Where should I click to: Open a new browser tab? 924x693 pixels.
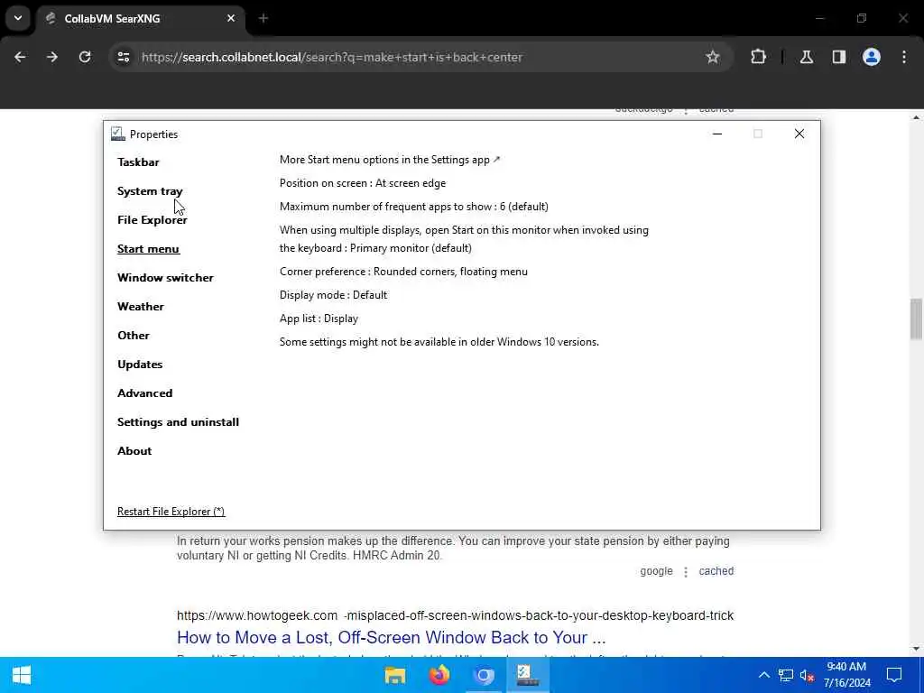pyautogui.click(x=263, y=18)
